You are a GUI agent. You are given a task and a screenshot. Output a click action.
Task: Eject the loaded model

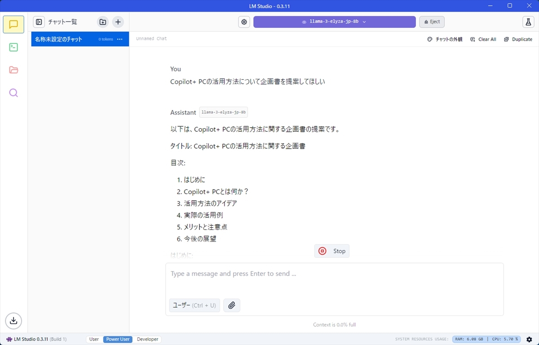pyautogui.click(x=432, y=22)
